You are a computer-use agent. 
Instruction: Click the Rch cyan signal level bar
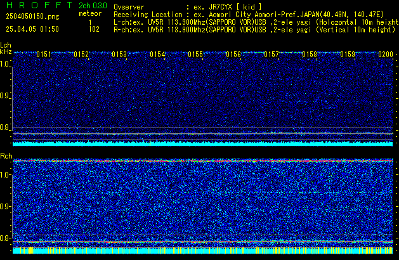[203, 250]
